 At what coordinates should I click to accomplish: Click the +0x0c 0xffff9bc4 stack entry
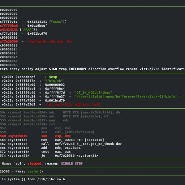tap(18, 89)
